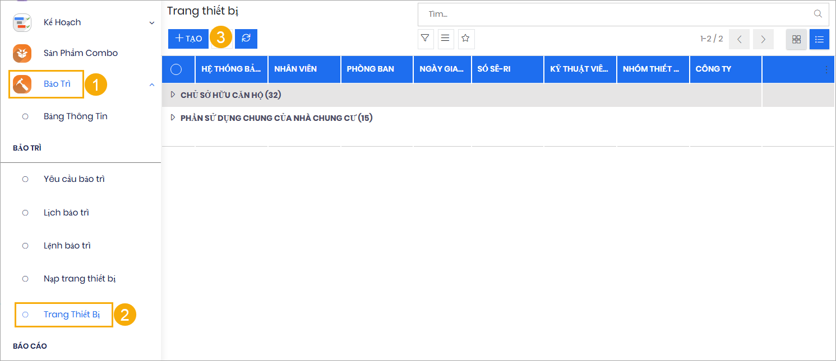The image size is (836, 361).
Task: Sort by Ngày gia... column header
Action: (442, 69)
